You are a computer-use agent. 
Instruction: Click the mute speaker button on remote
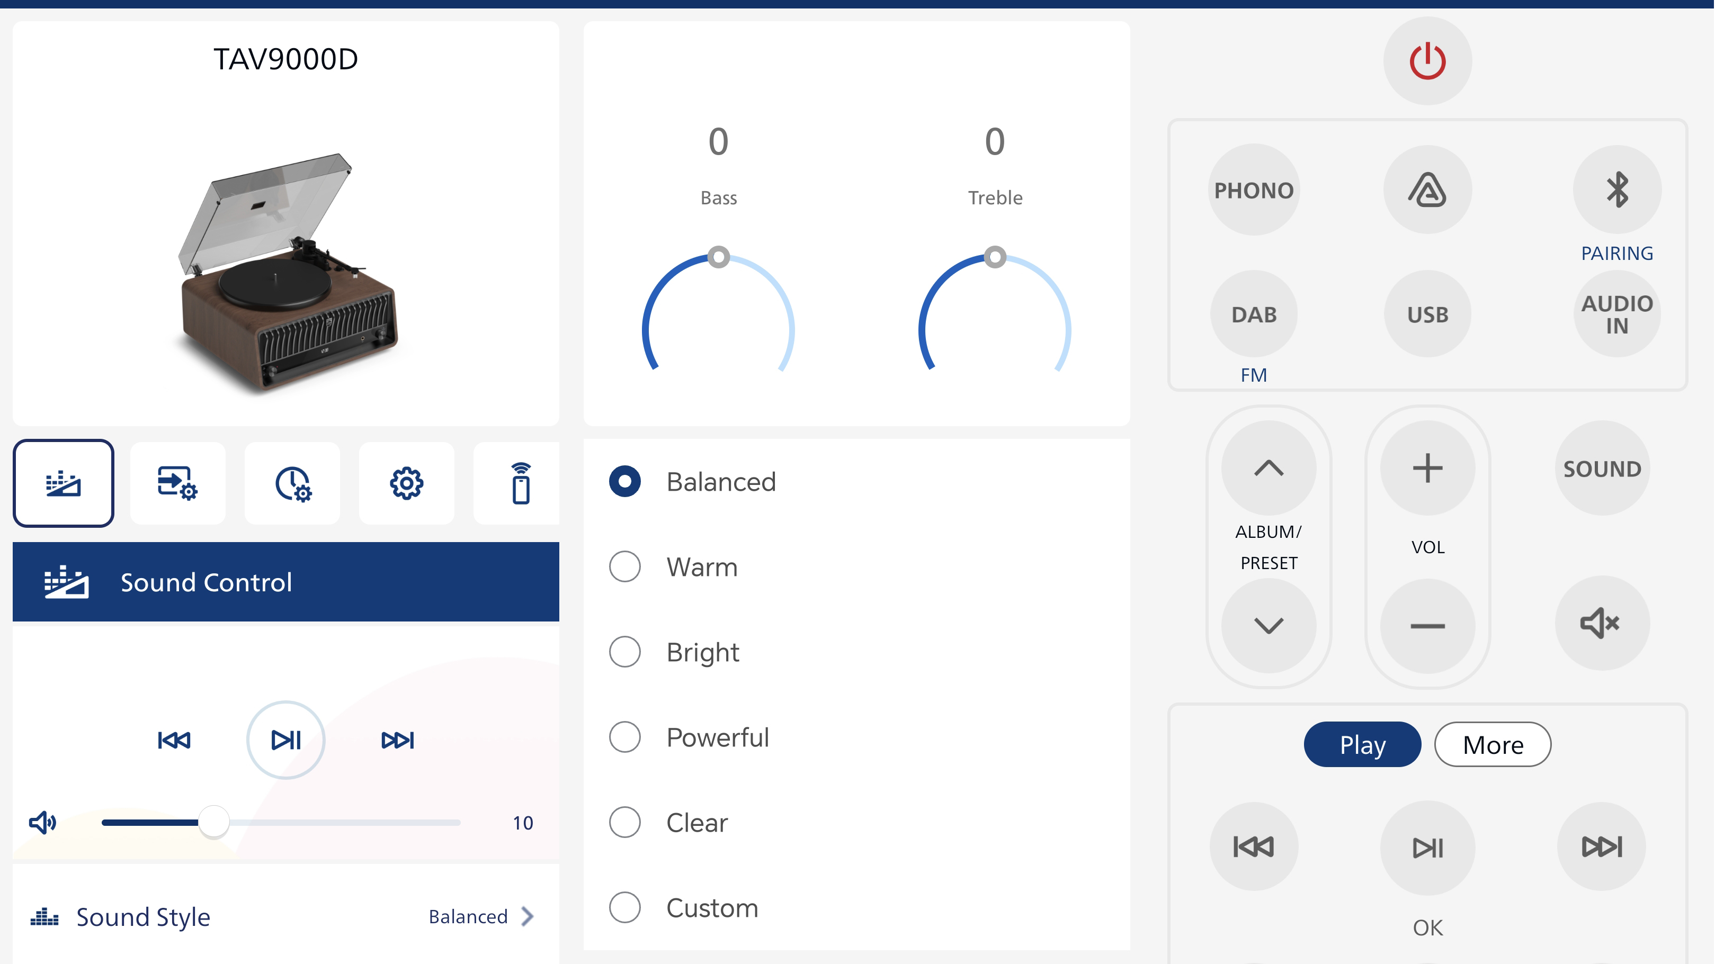1601,624
